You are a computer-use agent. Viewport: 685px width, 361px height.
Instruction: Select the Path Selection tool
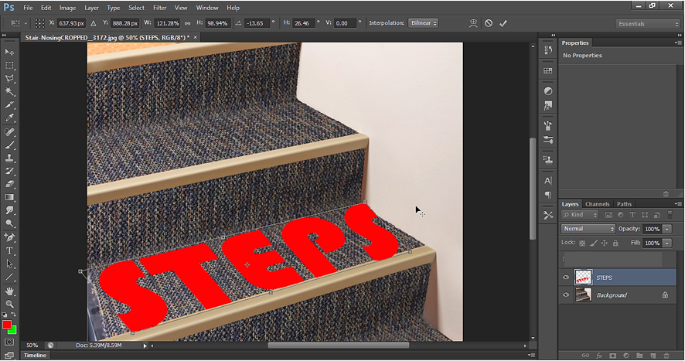click(9, 264)
